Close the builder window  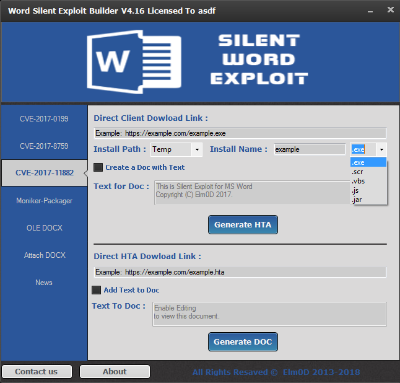point(391,10)
